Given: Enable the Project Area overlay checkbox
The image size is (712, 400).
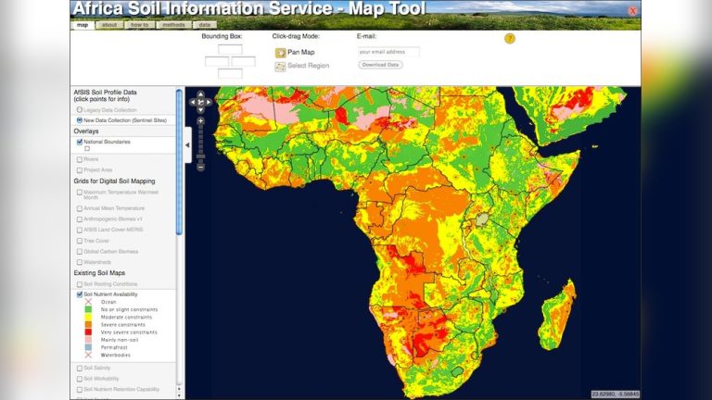Looking at the screenshot, I should pos(80,170).
